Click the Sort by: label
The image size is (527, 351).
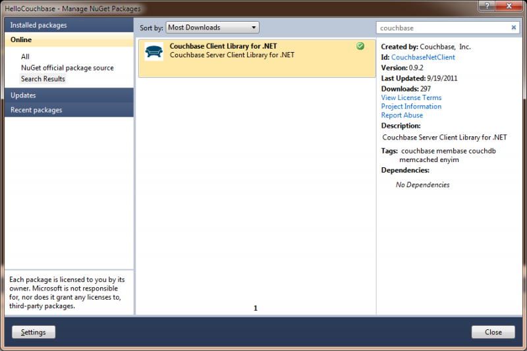point(152,28)
